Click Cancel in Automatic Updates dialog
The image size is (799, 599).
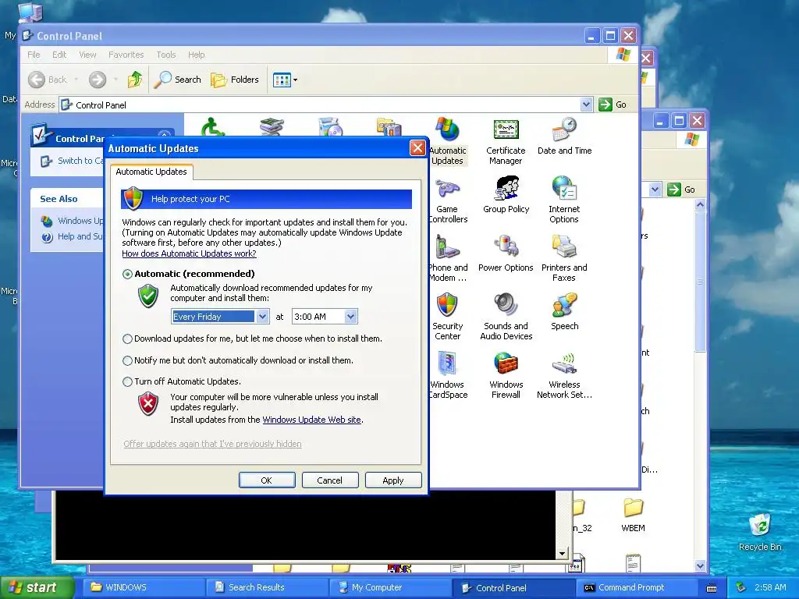coord(330,480)
